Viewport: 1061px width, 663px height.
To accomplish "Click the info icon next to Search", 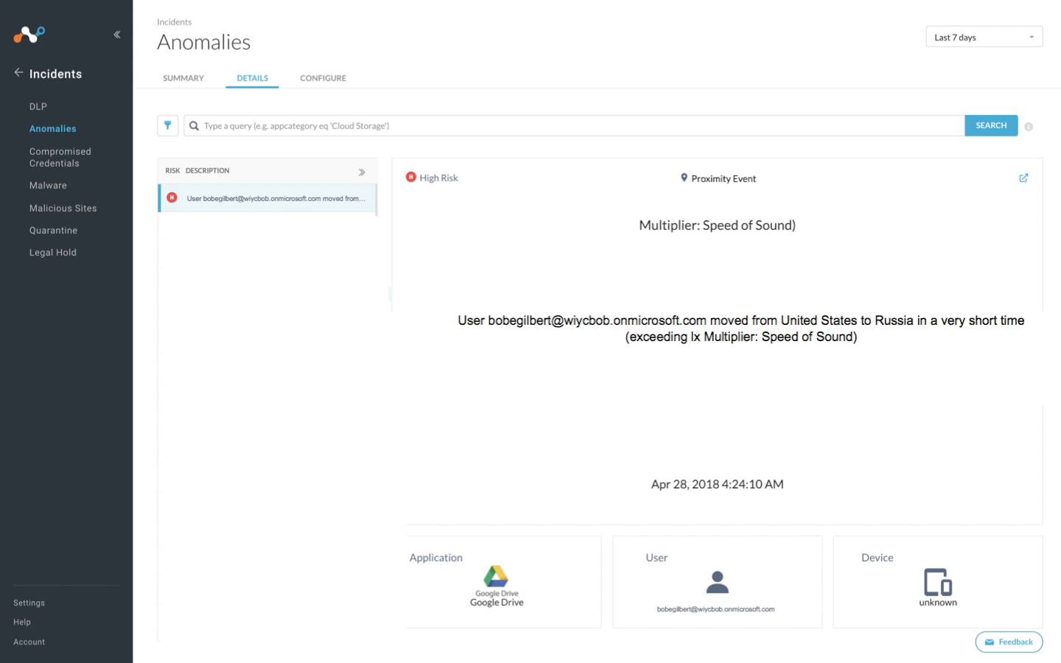I will click(x=1029, y=127).
